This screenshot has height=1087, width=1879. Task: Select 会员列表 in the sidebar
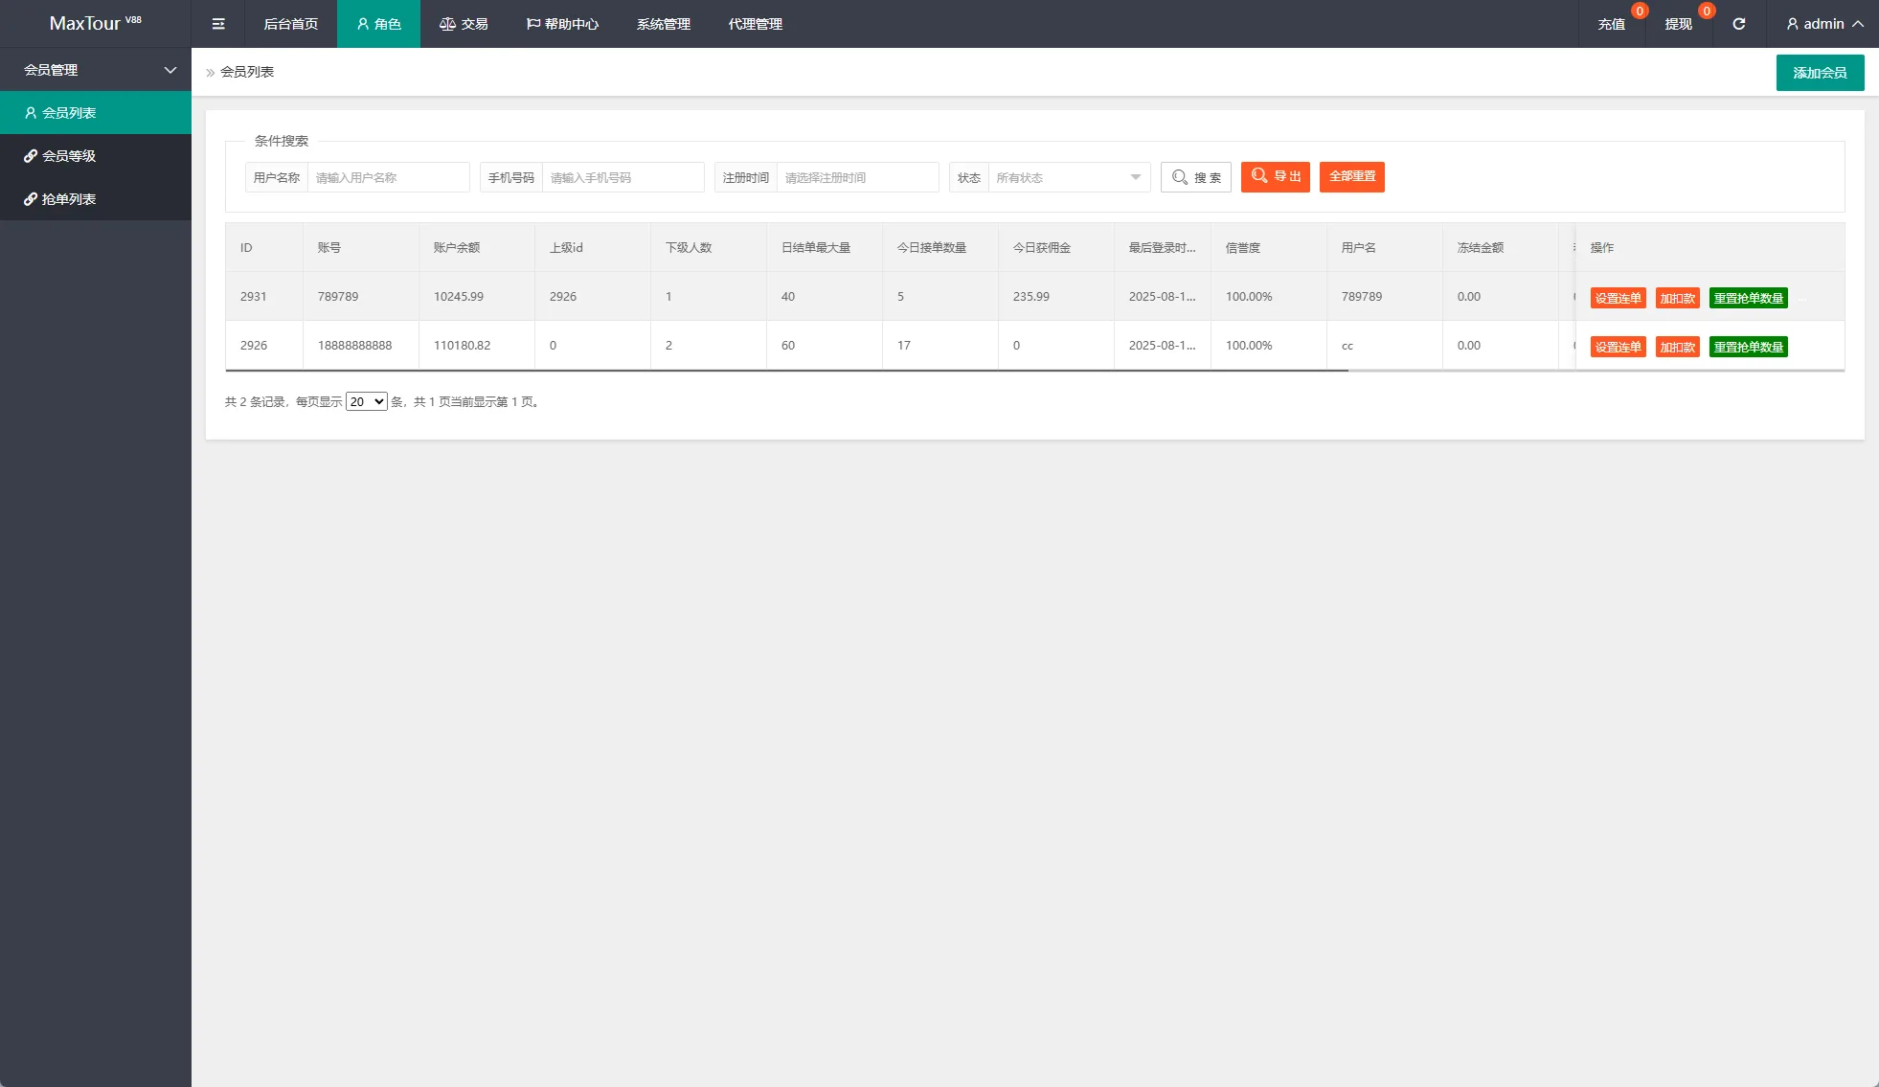(x=69, y=113)
